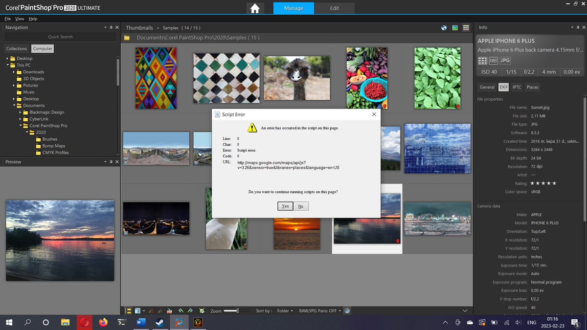Switch to the Edit tab

pyautogui.click(x=334, y=8)
